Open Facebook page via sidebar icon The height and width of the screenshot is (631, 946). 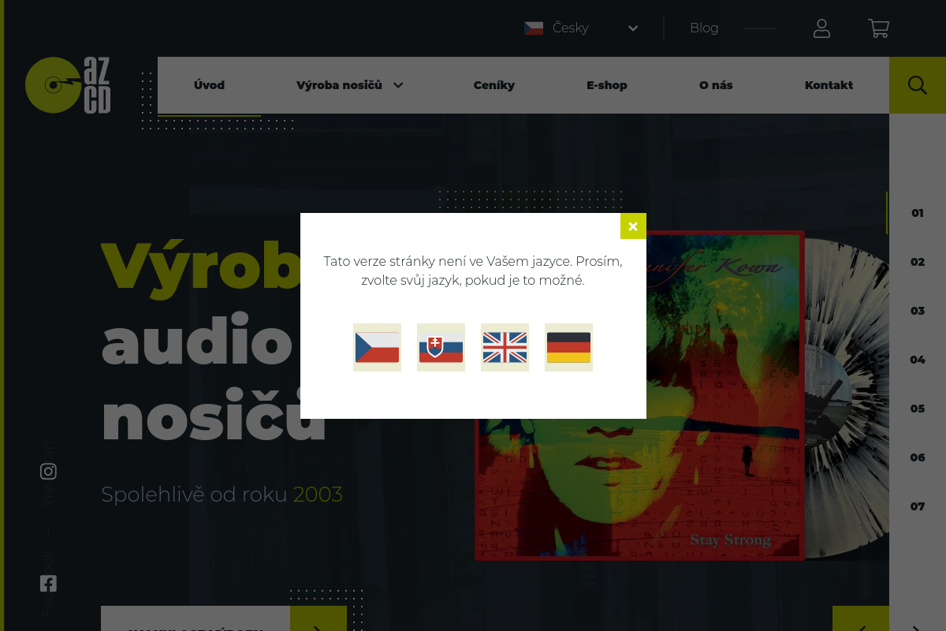click(x=48, y=584)
